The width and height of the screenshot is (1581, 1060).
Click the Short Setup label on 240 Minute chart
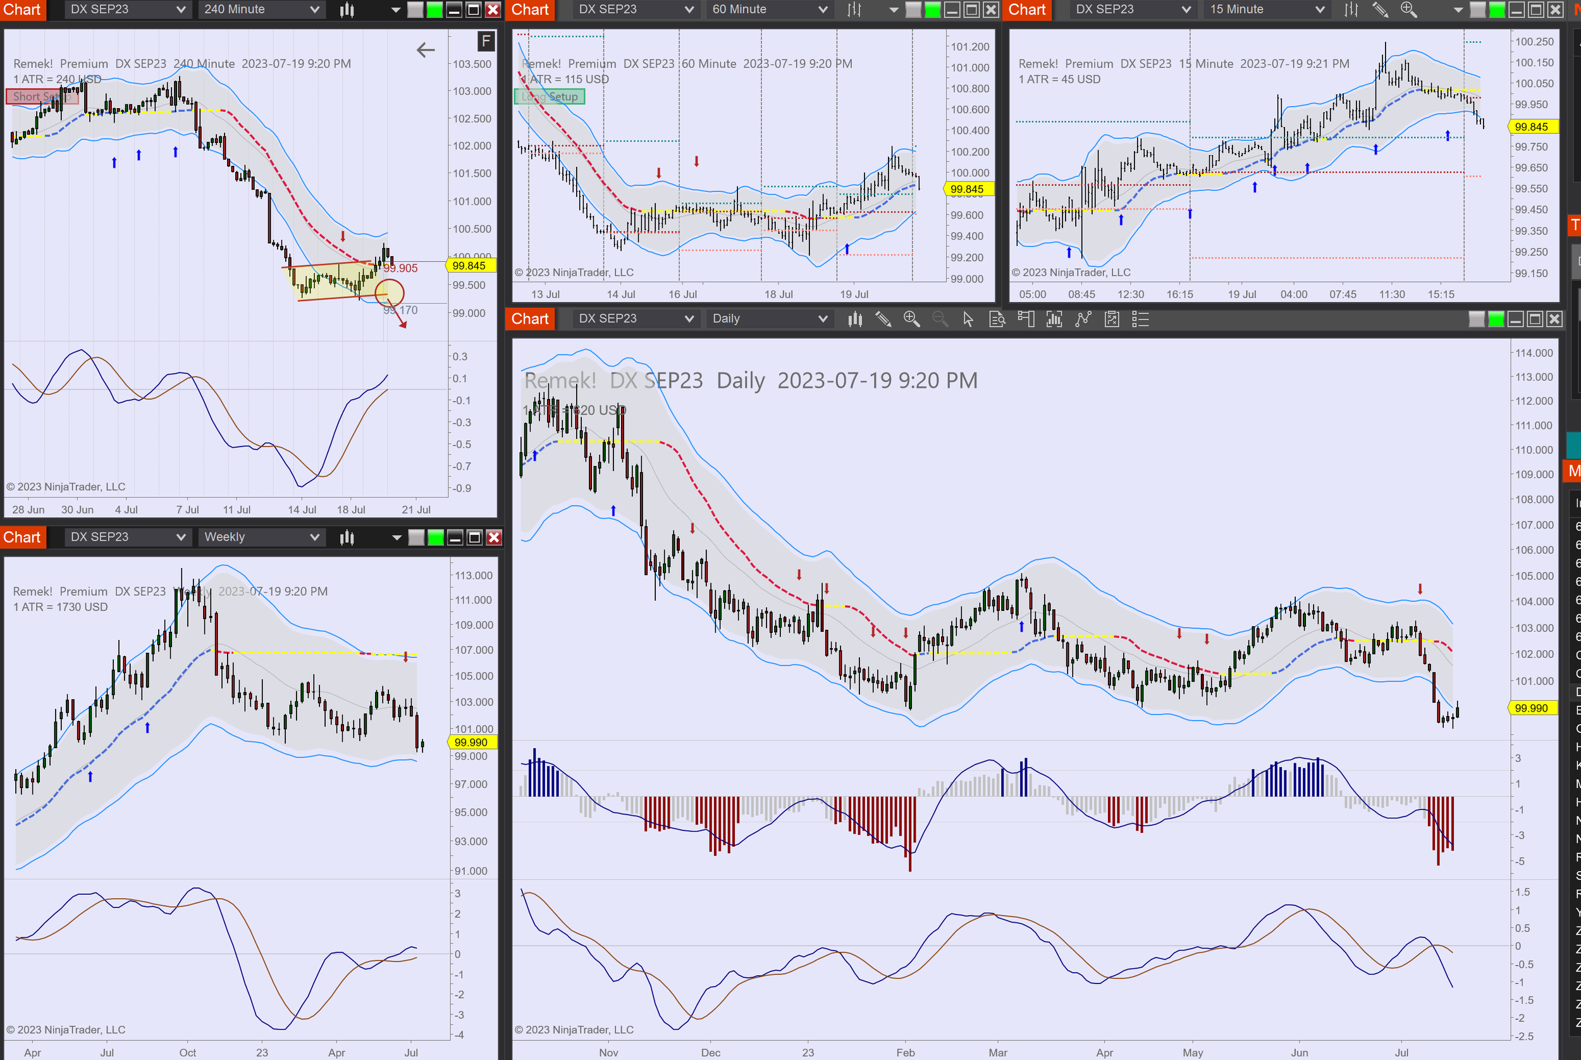click(42, 97)
